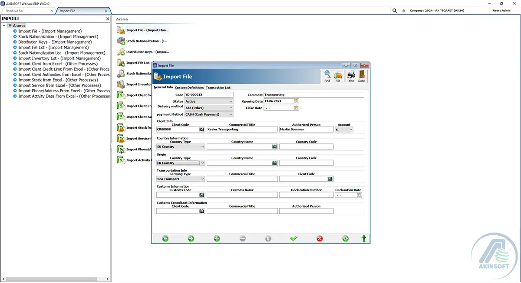Image resolution: width=521 pixels, height=283 pixels.
Task: Open Carrying Type dropdown Sea Transport
Action: pos(181,179)
